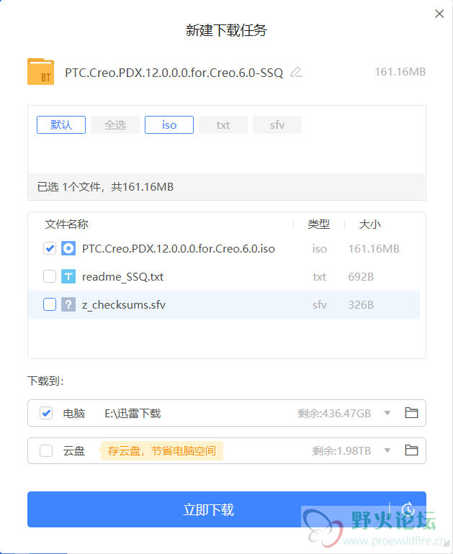Click the 立即下载 button
Viewport: 453px width, 554px height.
tap(208, 509)
